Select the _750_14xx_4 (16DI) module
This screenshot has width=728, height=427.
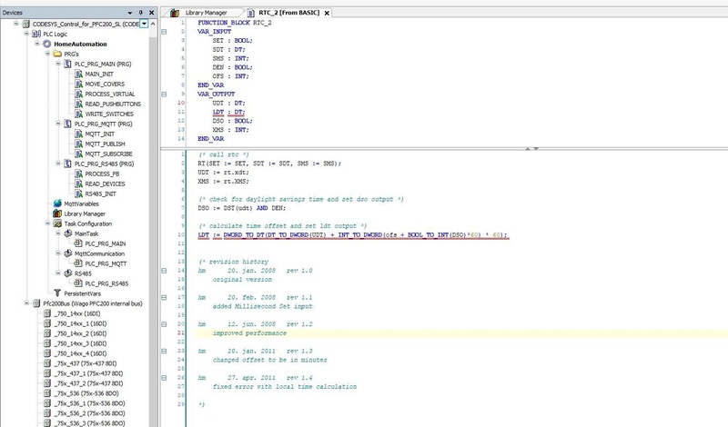pyautogui.click(x=80, y=353)
